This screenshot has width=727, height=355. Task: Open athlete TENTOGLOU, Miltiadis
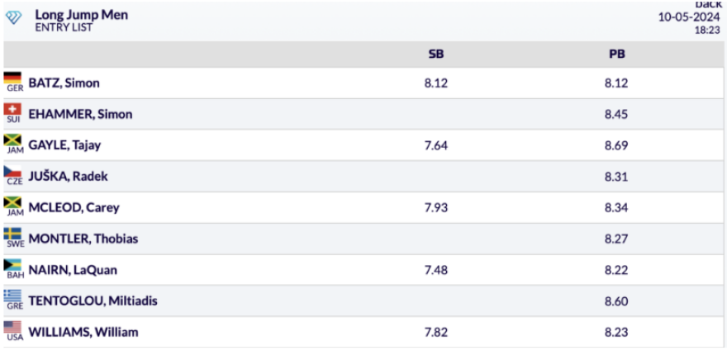pyautogui.click(x=93, y=301)
